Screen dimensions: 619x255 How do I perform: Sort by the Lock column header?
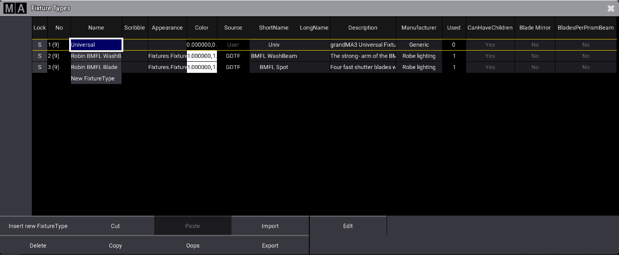(40, 28)
